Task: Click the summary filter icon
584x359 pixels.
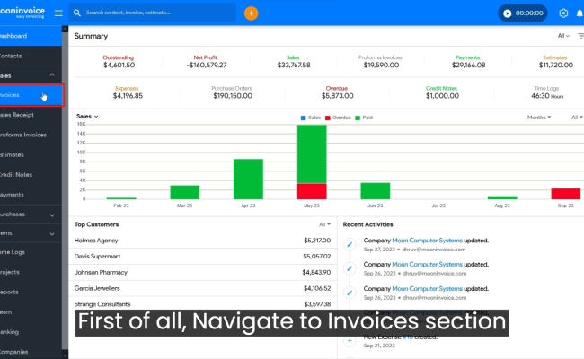Action: click(x=580, y=36)
